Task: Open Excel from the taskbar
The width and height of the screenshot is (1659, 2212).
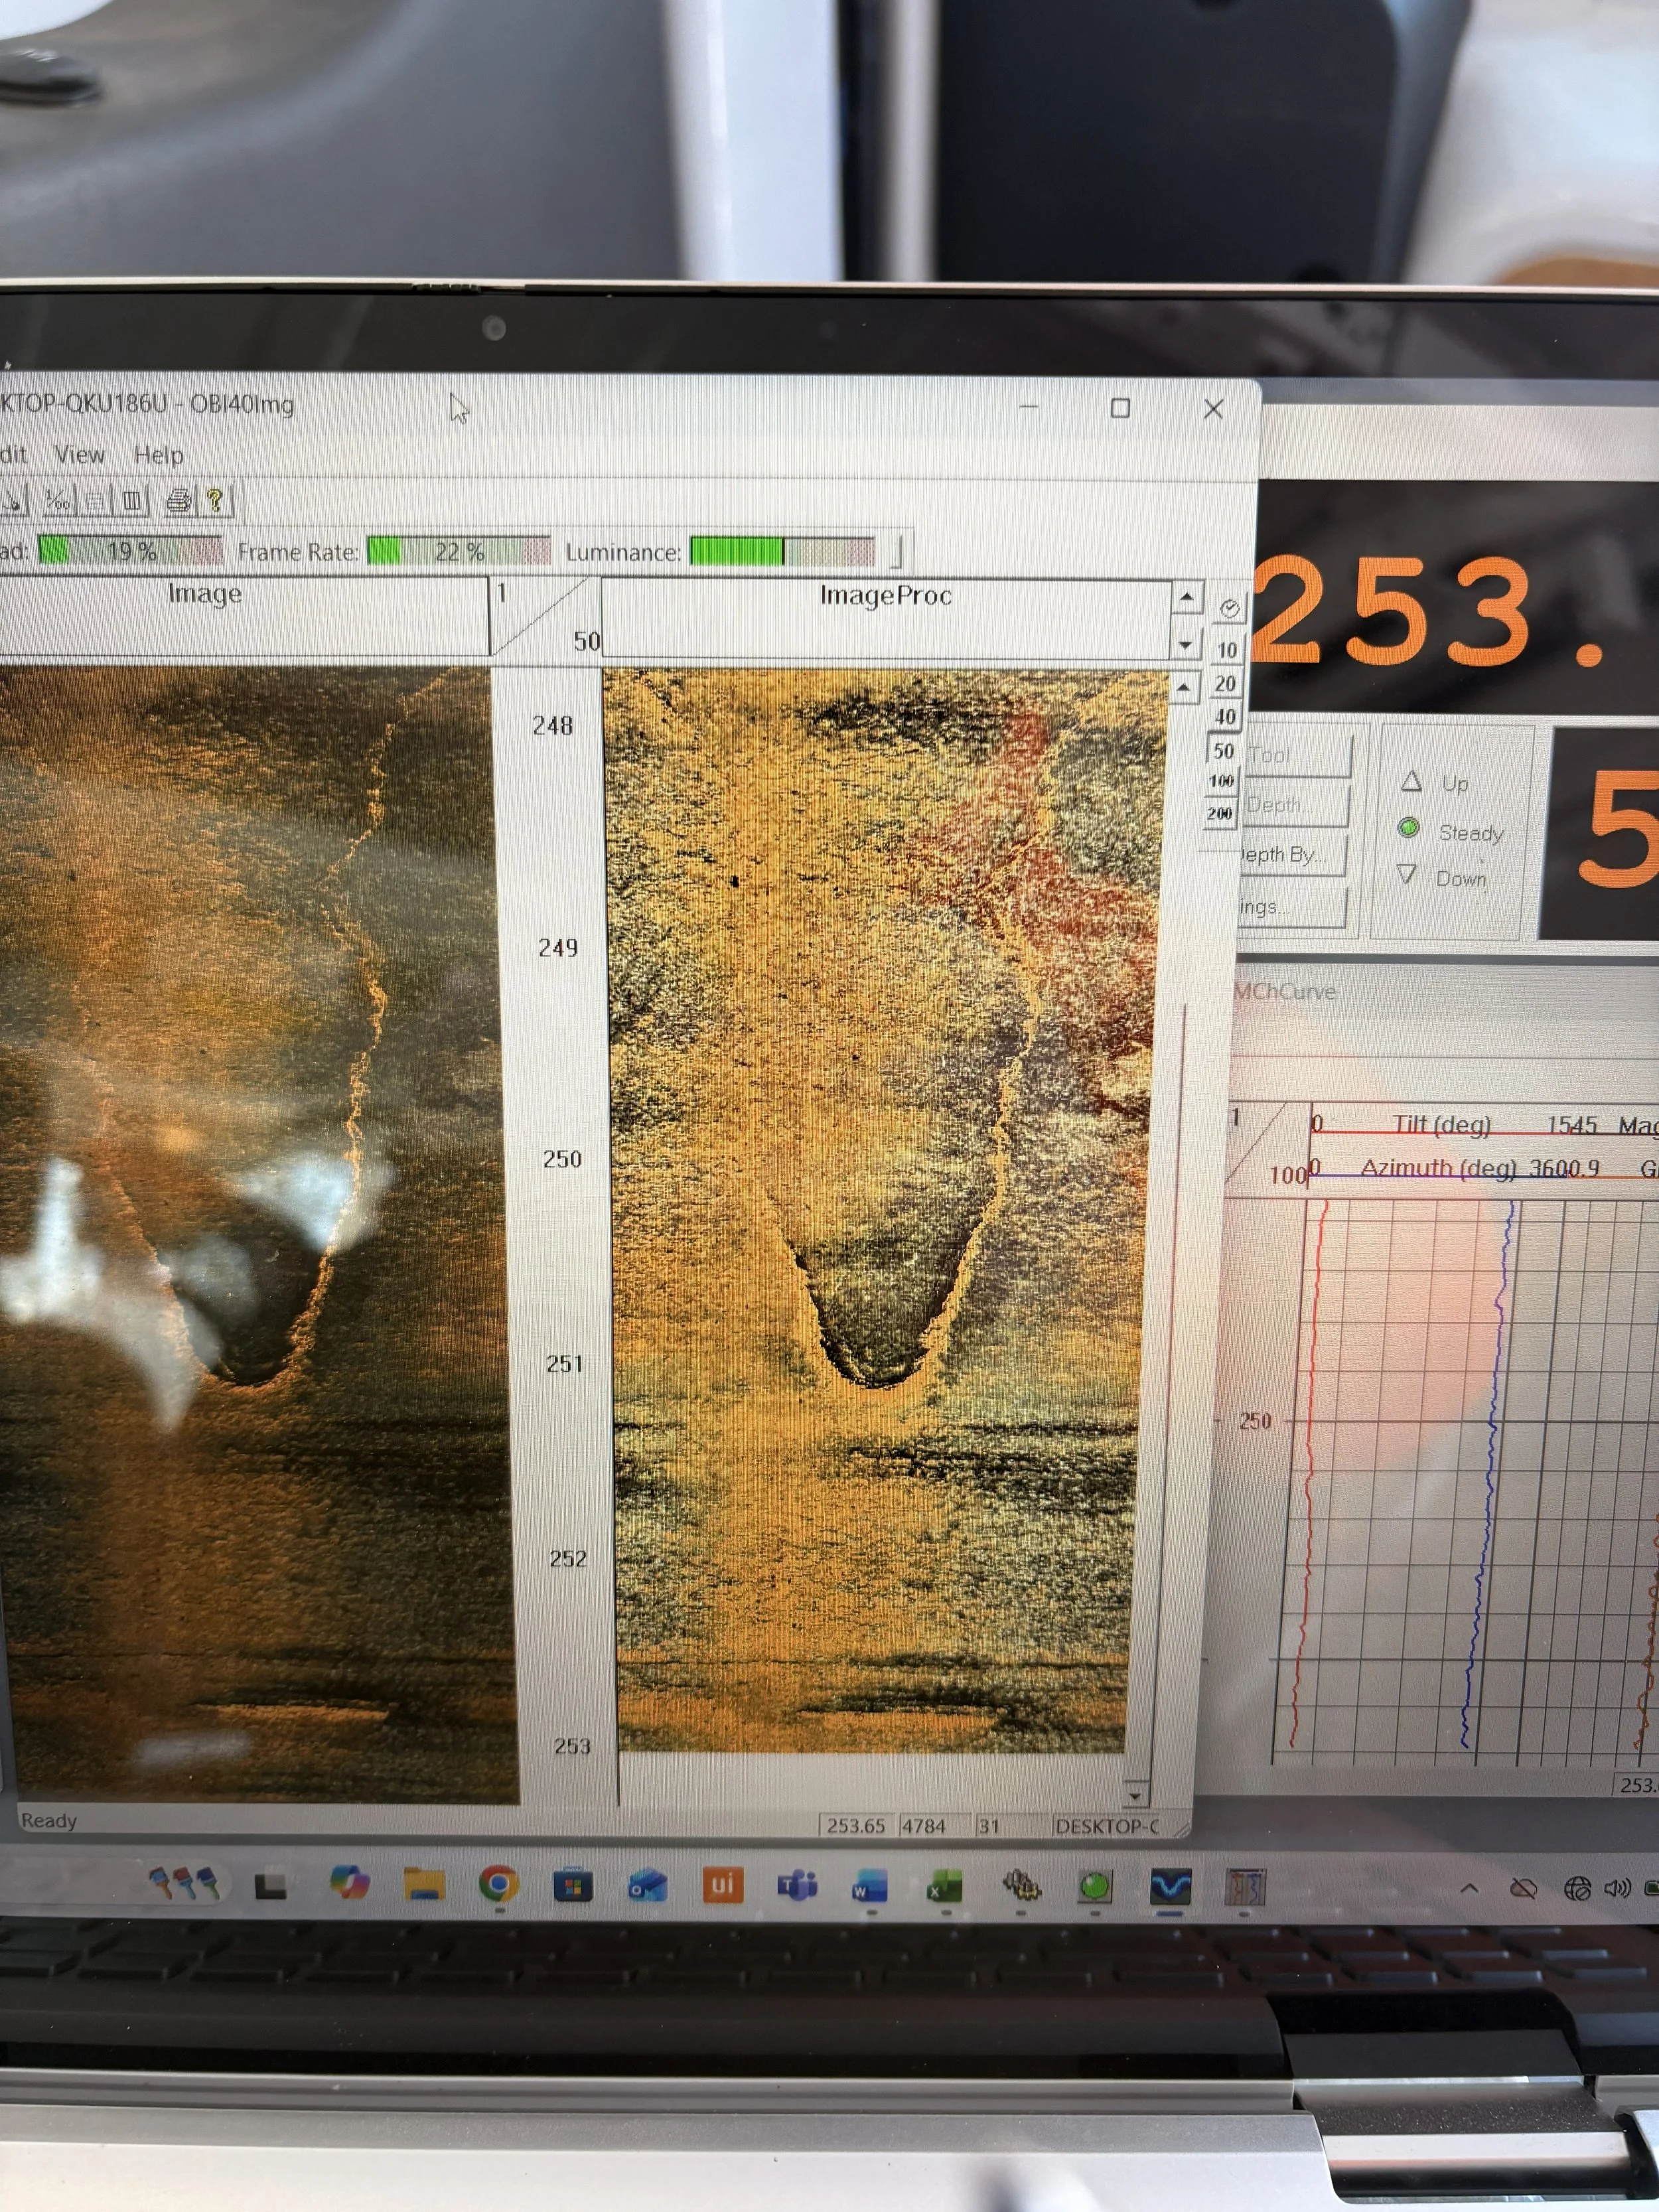Action: coord(943,1887)
